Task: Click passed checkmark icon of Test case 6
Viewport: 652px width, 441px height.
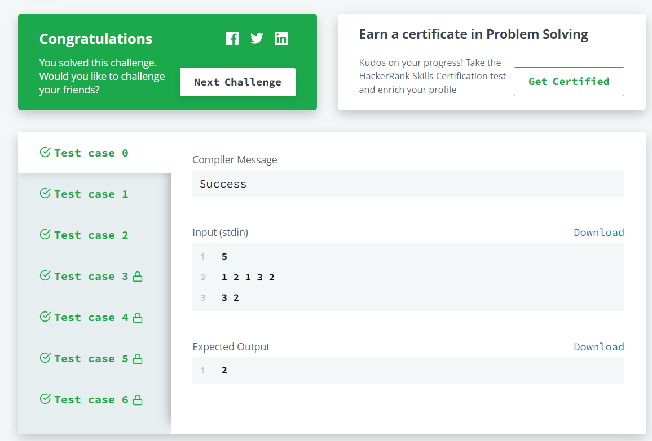Action: 45,399
